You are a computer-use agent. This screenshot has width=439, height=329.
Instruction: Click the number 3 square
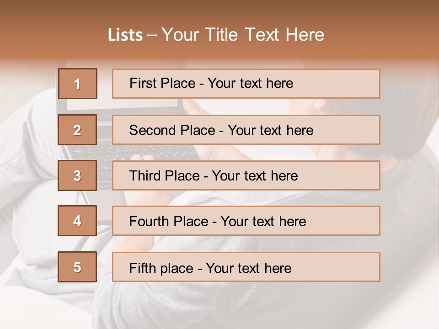(x=77, y=175)
